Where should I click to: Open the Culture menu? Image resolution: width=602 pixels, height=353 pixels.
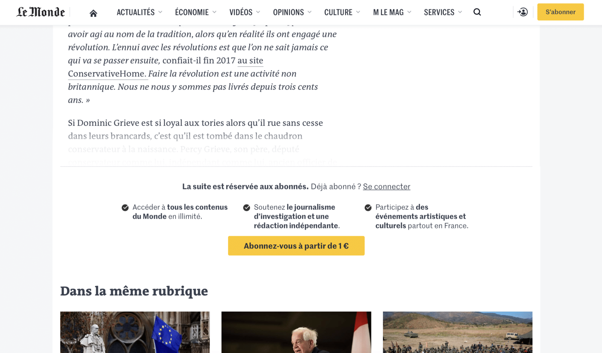[x=342, y=12]
